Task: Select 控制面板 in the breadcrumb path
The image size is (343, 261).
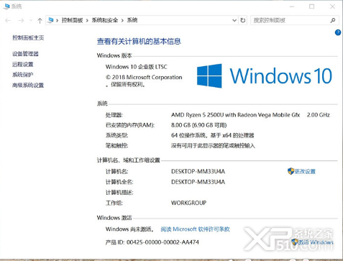Action: [x=72, y=20]
